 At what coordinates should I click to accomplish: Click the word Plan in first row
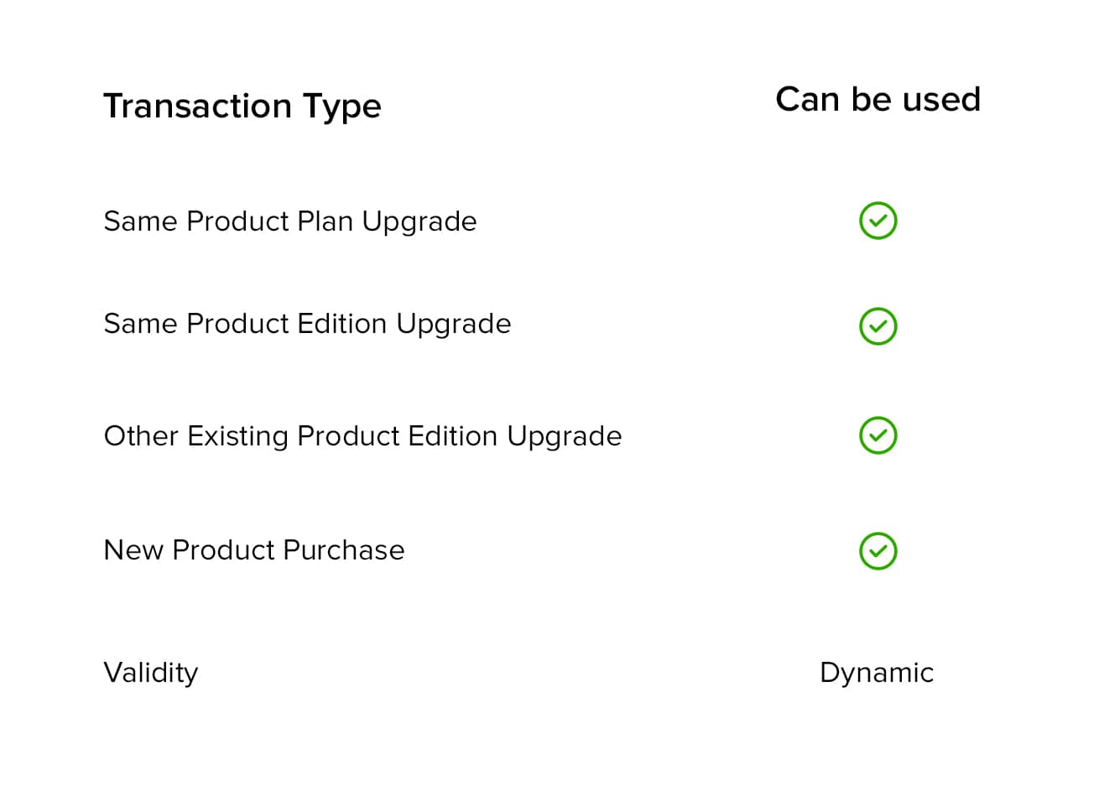click(x=326, y=221)
